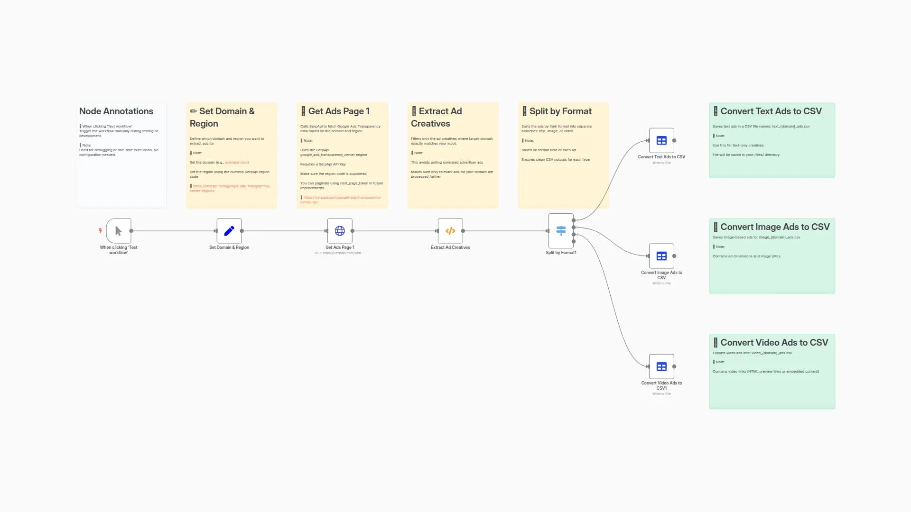Image resolution: width=911 pixels, height=512 pixels.
Task: Click the input port of Set Domain & Region node
Action: click(x=216, y=231)
